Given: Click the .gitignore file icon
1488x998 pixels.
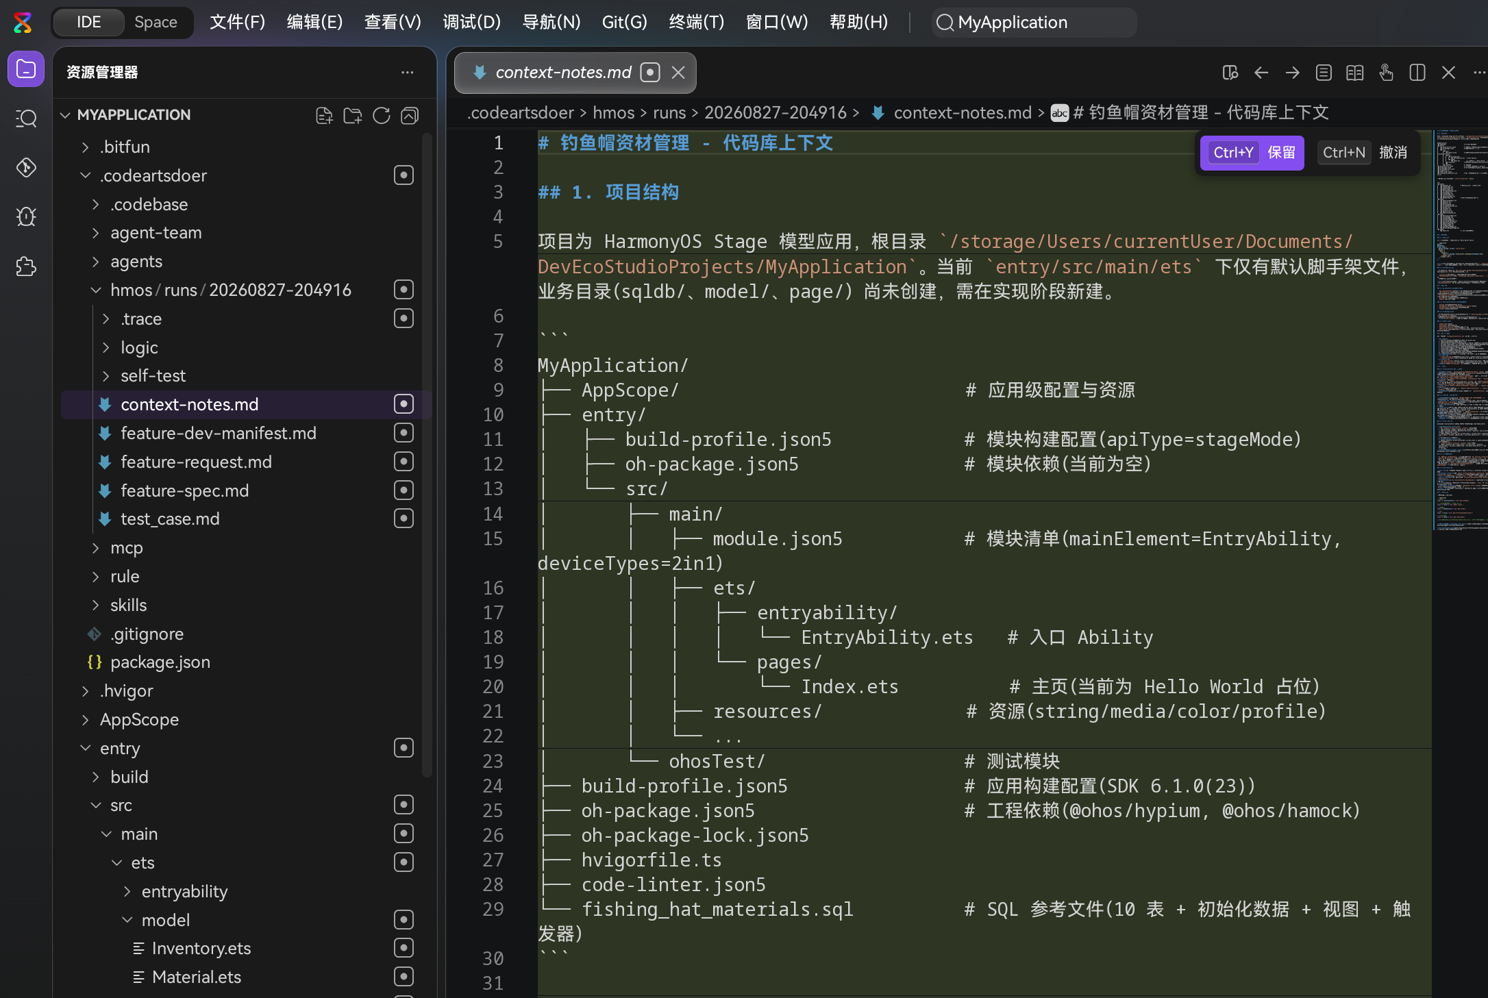Looking at the screenshot, I should 95,634.
